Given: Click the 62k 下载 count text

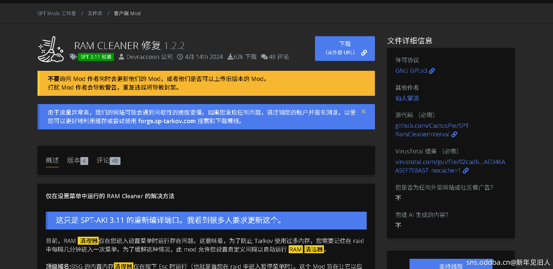Looking at the screenshot, I should (245, 57).
